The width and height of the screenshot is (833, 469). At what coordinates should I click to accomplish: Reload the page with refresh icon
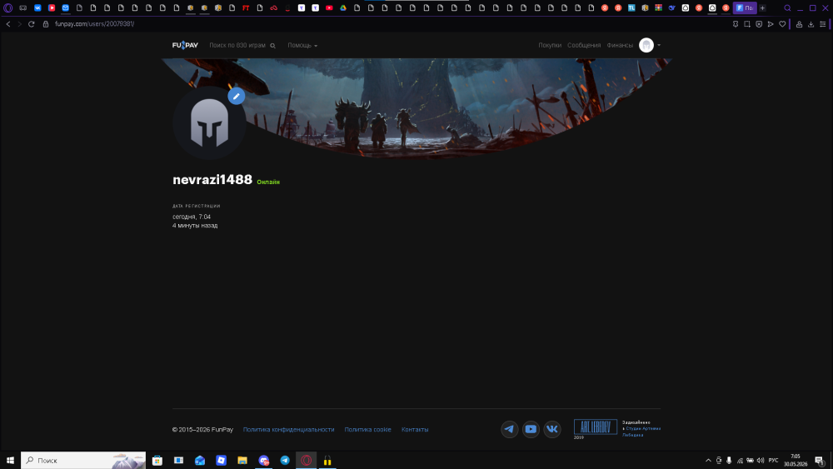coord(32,24)
